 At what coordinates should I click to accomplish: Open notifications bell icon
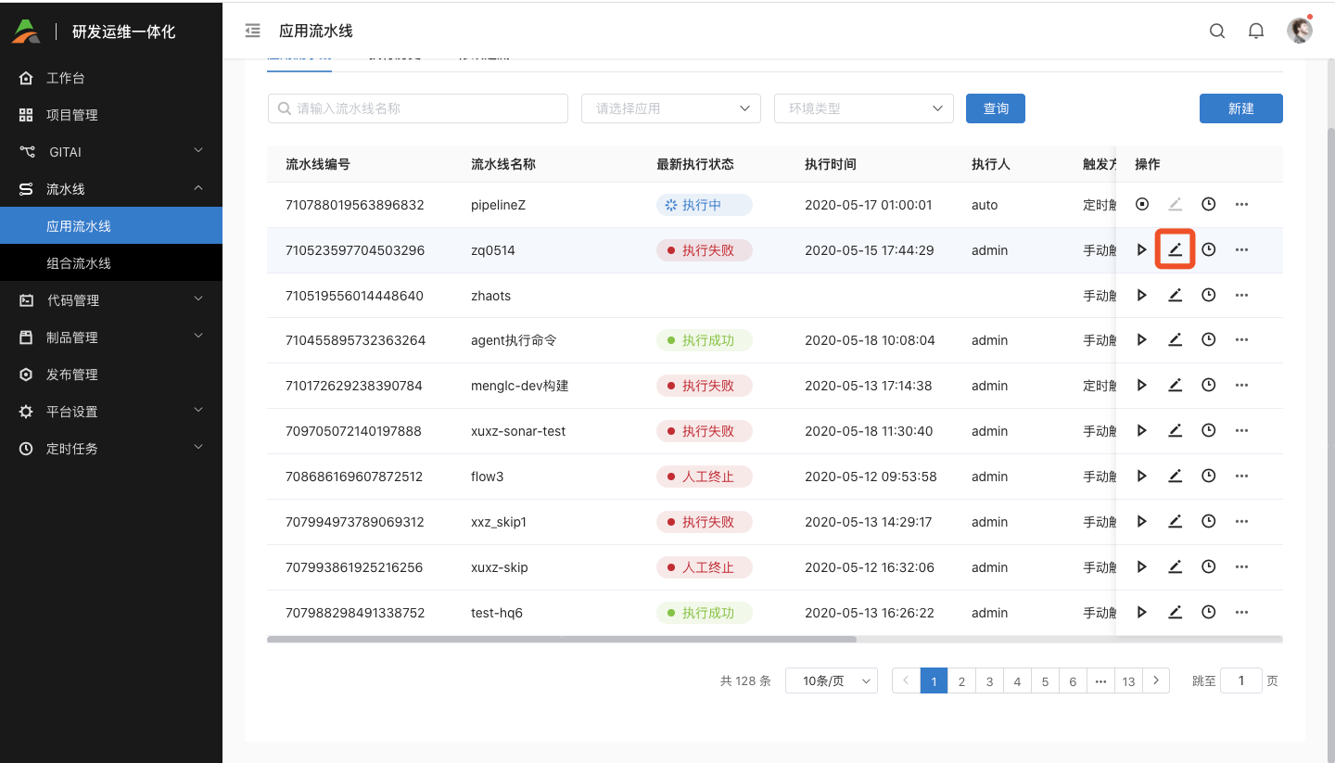(1256, 31)
